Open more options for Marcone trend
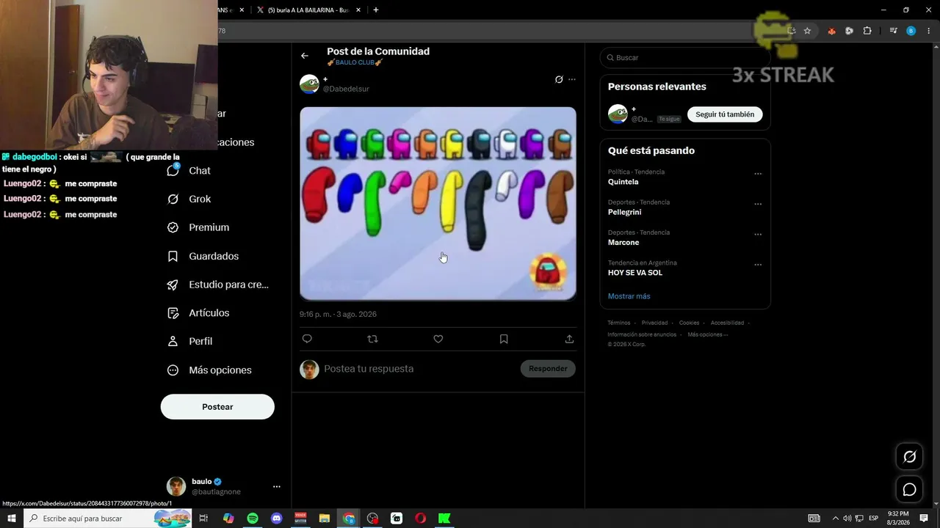The image size is (940, 528). coord(758,235)
